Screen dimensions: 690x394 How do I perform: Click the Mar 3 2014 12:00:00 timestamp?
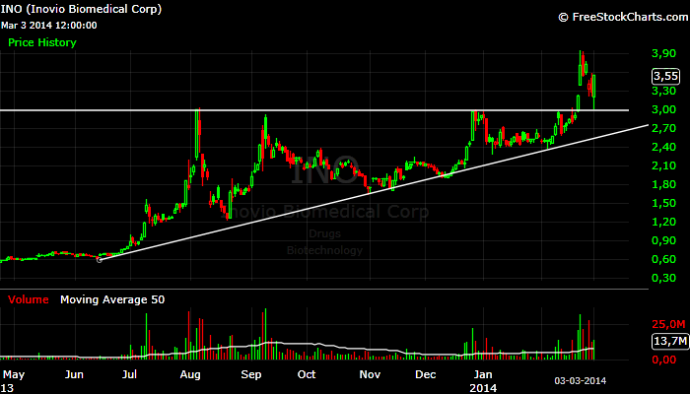point(49,26)
